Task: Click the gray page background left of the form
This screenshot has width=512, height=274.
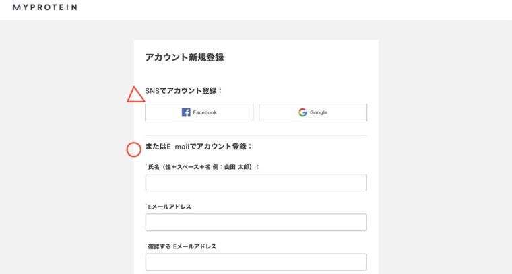Action: tap(67, 147)
